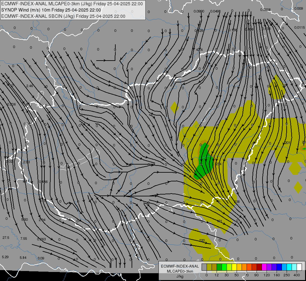Choose the yellow-green lime legend swatch

229,267
